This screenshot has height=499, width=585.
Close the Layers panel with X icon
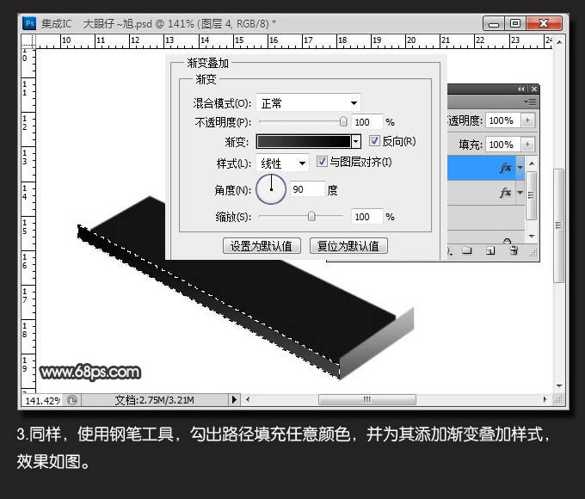pos(534,89)
